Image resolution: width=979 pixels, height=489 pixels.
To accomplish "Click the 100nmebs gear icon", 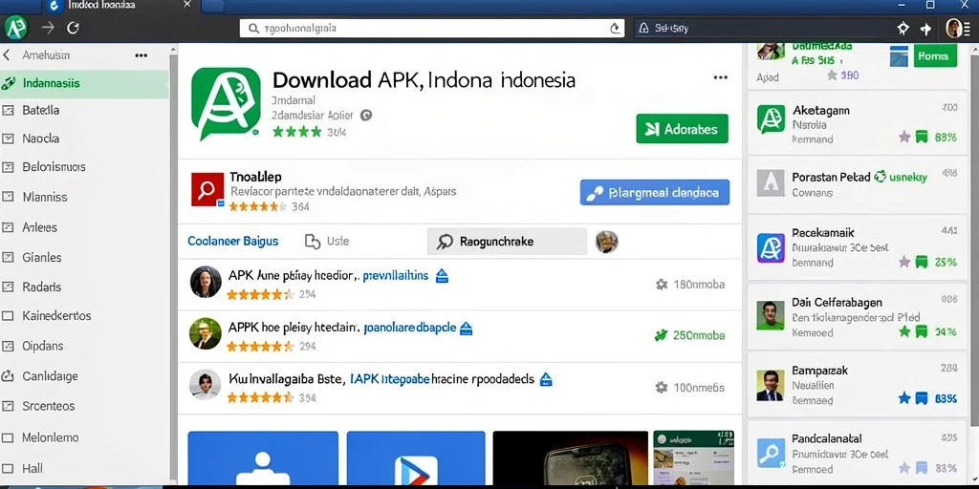I will [662, 388].
